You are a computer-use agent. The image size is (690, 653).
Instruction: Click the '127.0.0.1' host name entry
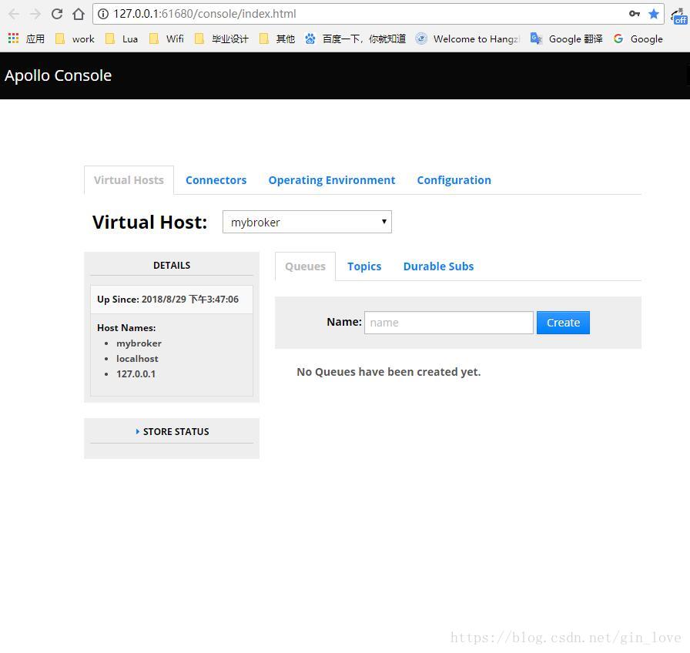point(136,374)
